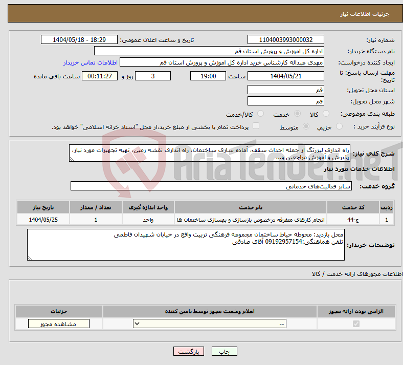Click the اعلام وضعیت مجوز توسط تامین کننده header
403x365 pixels.
pyautogui.click(x=210, y=311)
